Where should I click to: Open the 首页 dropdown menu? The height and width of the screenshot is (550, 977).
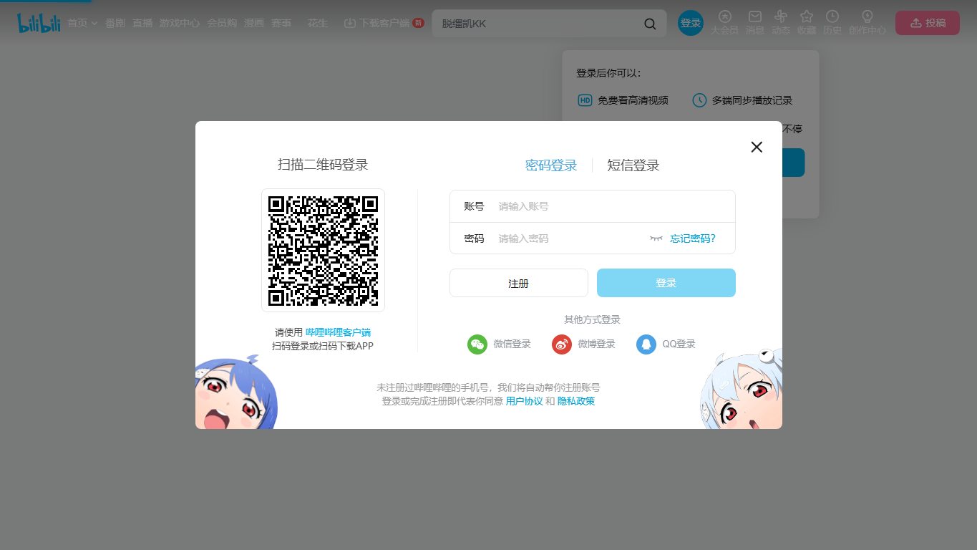click(82, 23)
